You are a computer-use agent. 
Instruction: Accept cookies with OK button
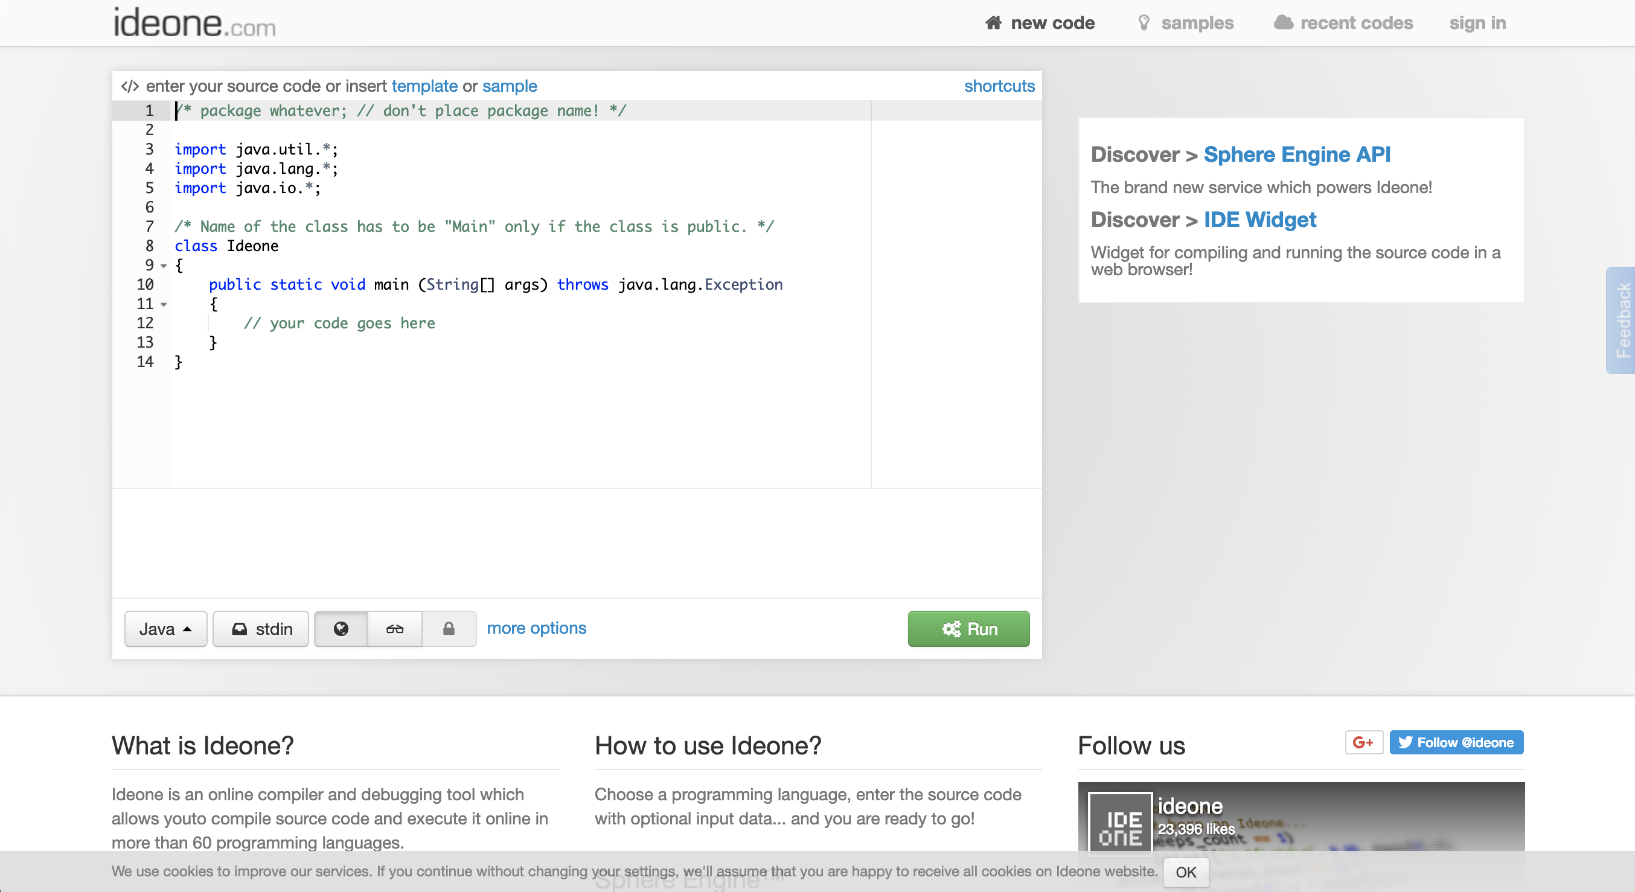coord(1186,871)
